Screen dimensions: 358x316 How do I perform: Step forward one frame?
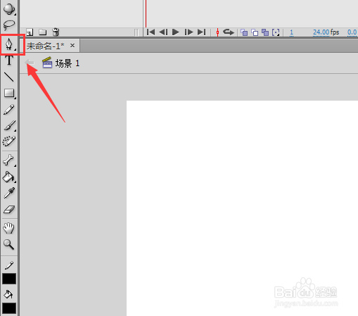[x=188, y=32]
